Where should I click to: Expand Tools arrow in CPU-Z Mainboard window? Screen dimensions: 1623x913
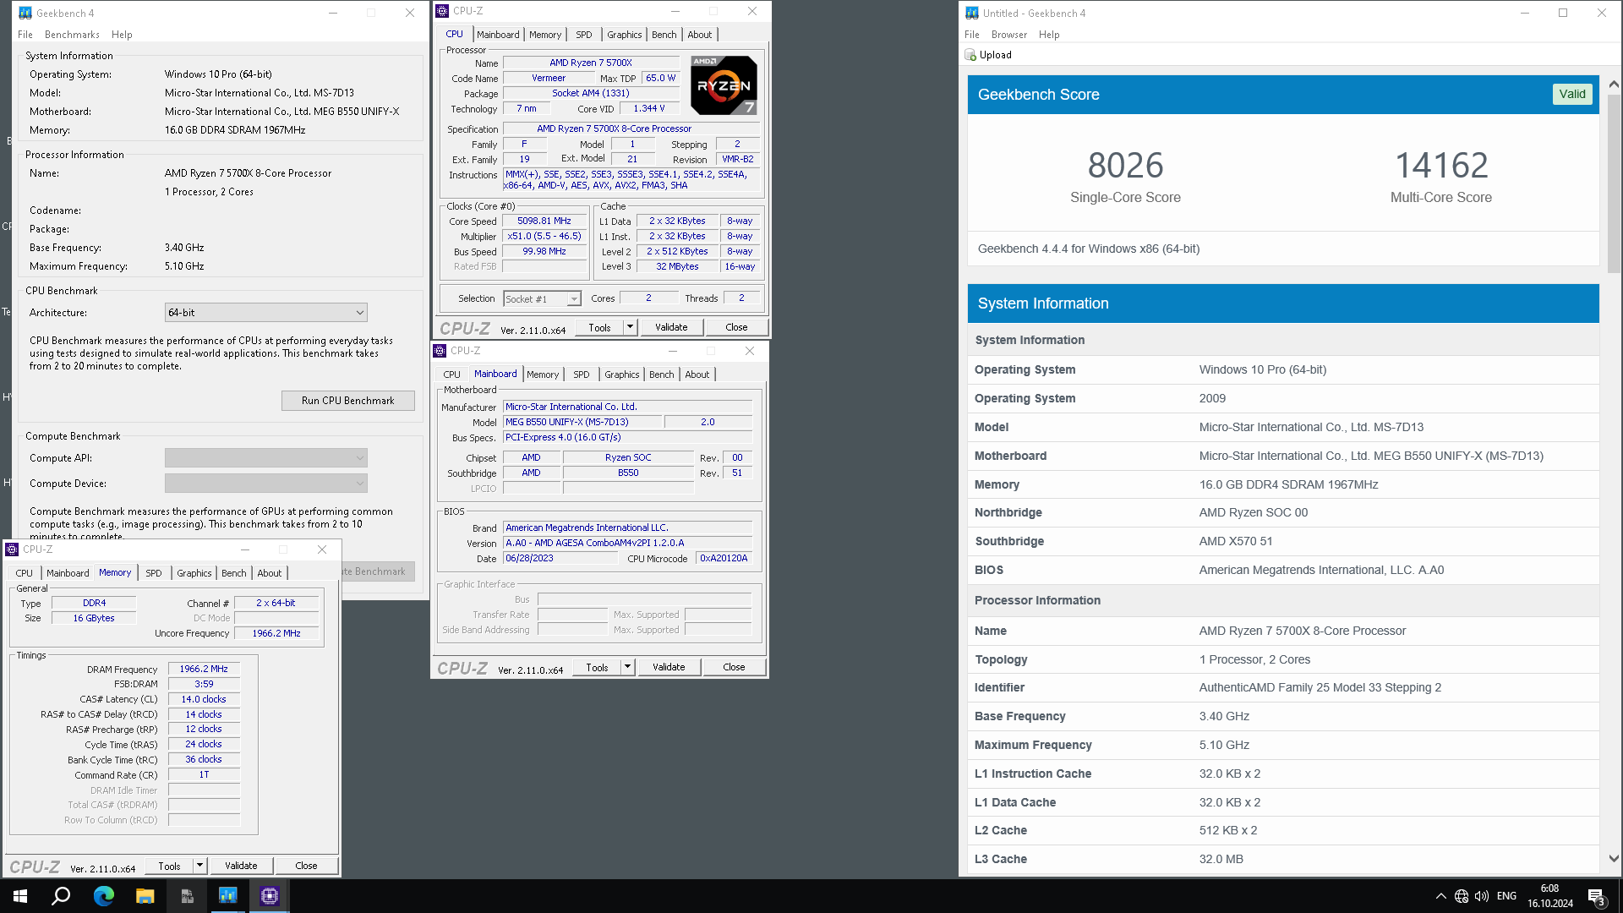tap(627, 667)
